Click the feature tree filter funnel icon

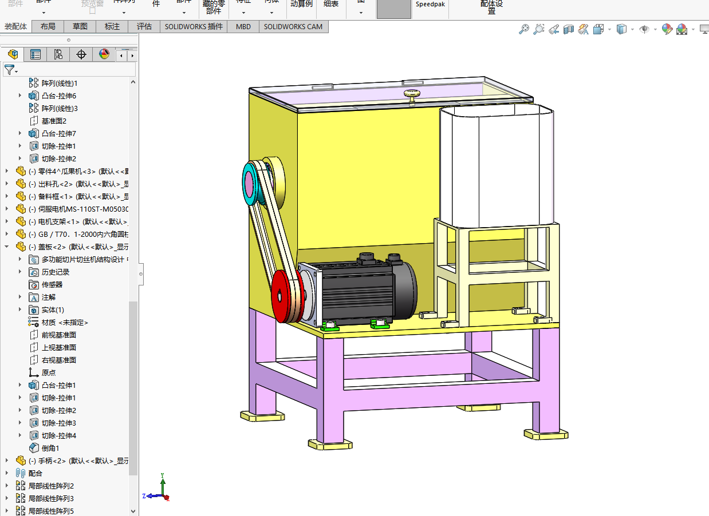tap(9, 70)
